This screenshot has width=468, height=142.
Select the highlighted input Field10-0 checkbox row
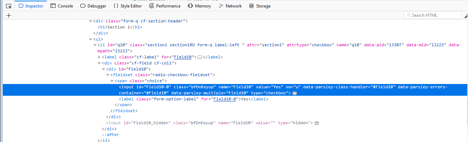pos(235,90)
